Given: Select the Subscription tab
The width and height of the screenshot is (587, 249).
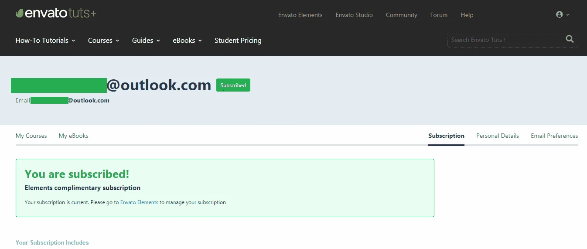Looking at the screenshot, I should [446, 136].
